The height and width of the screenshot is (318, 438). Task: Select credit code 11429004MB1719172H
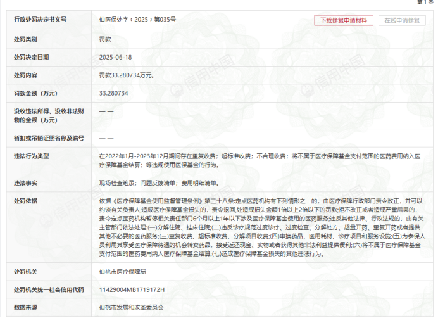pos(132,289)
